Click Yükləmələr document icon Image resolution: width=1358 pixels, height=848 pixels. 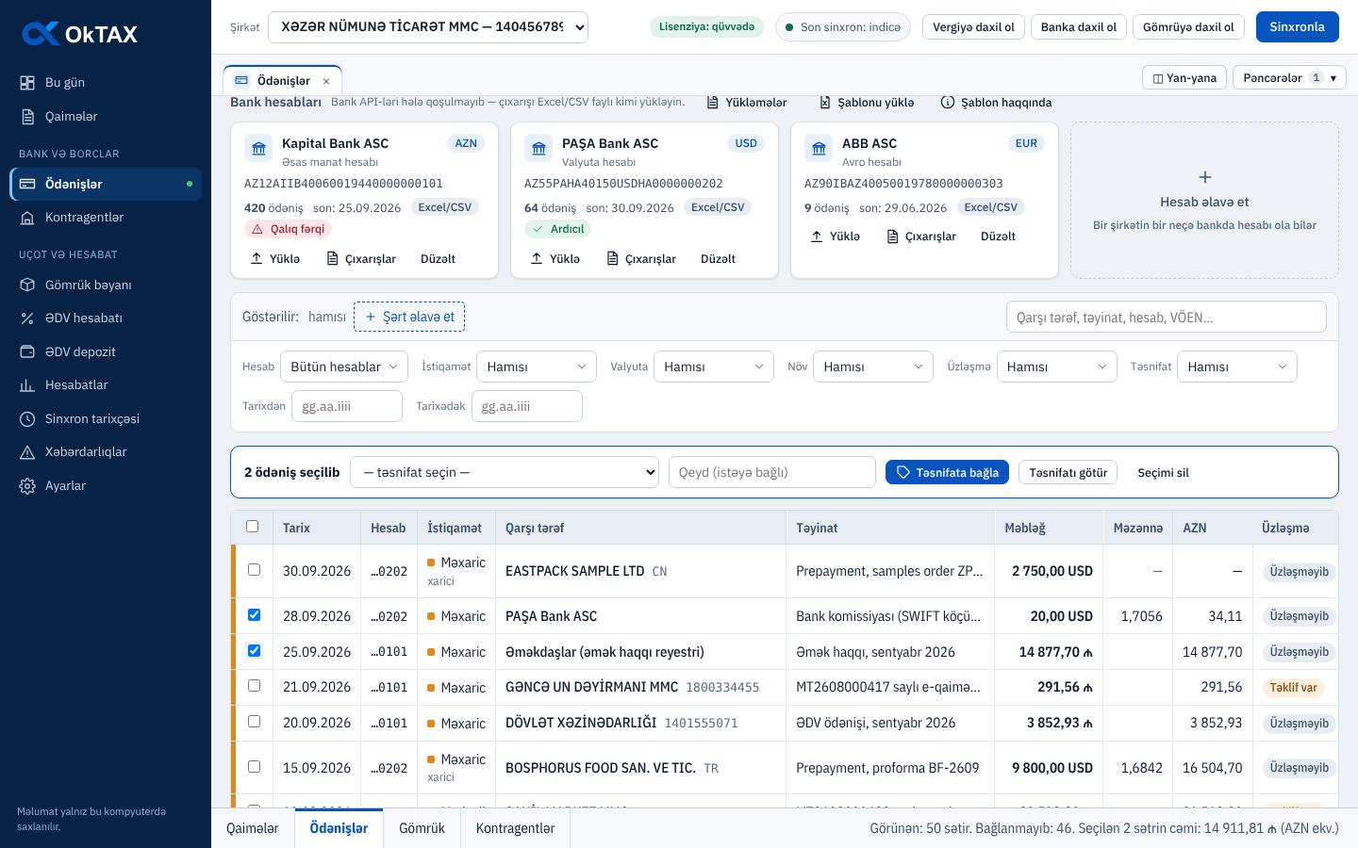click(713, 103)
